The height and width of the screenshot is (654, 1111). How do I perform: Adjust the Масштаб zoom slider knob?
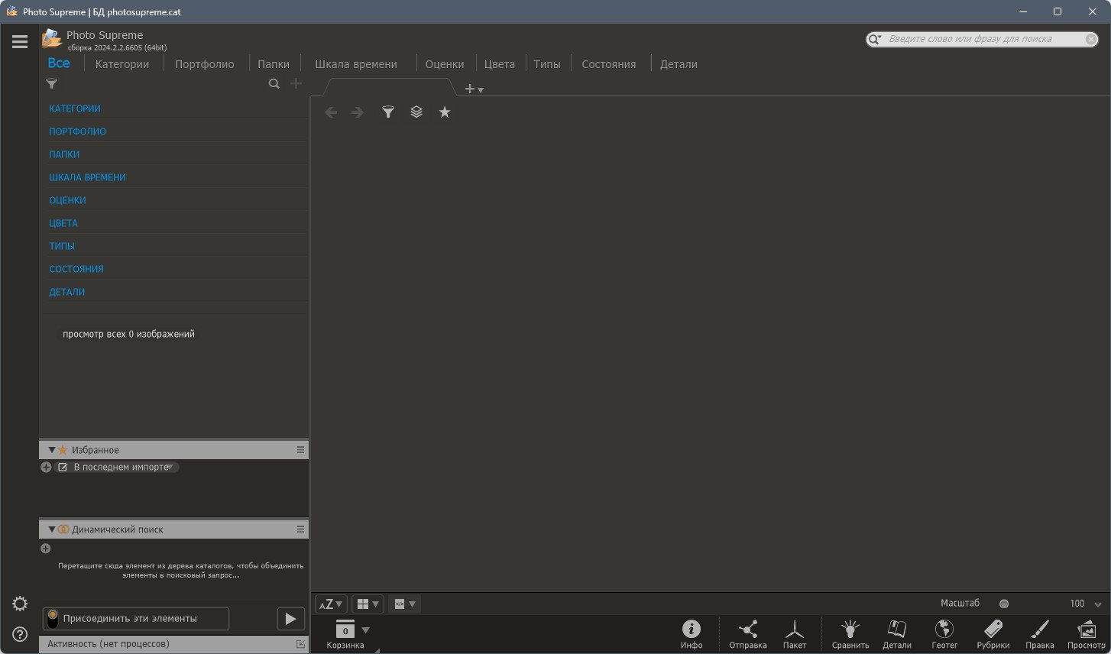click(1004, 604)
